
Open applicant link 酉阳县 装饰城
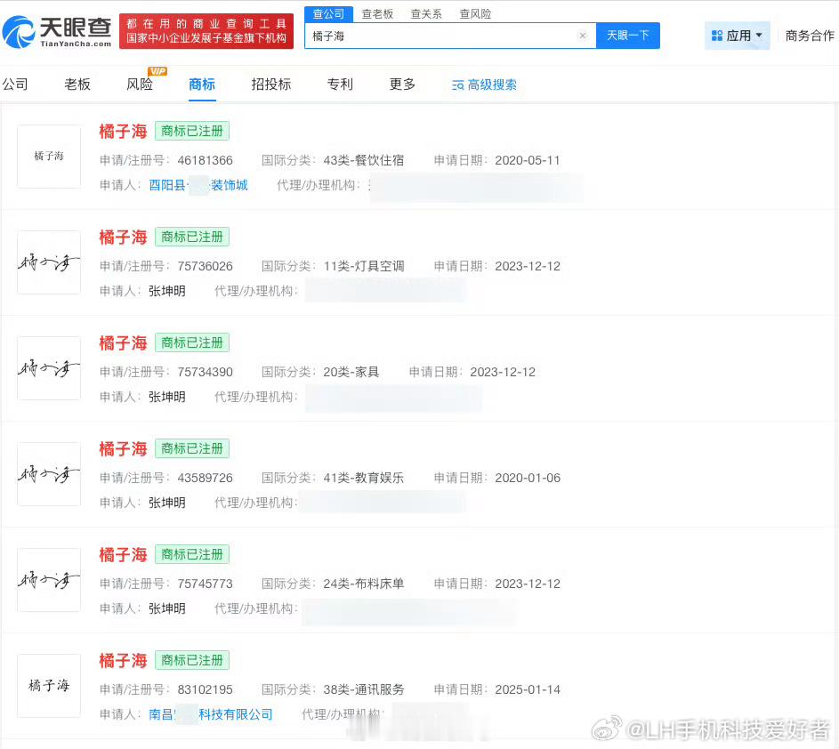click(198, 185)
